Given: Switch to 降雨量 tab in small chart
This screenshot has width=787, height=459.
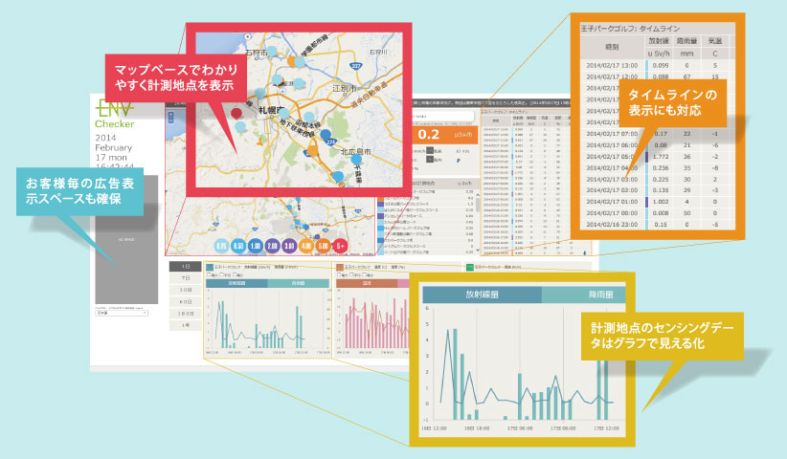Looking at the screenshot, I should [298, 284].
